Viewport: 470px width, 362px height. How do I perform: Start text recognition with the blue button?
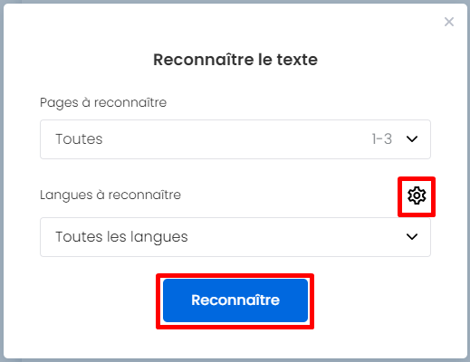[235, 300]
